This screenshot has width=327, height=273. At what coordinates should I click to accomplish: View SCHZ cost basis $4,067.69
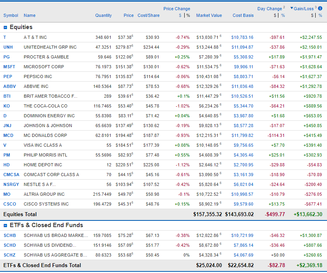pyautogui.click(x=243, y=255)
